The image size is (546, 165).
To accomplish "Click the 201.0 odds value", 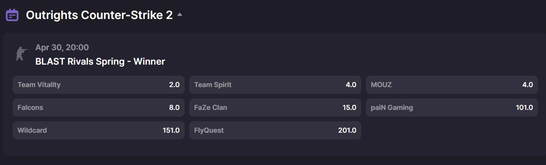I will click(x=347, y=130).
